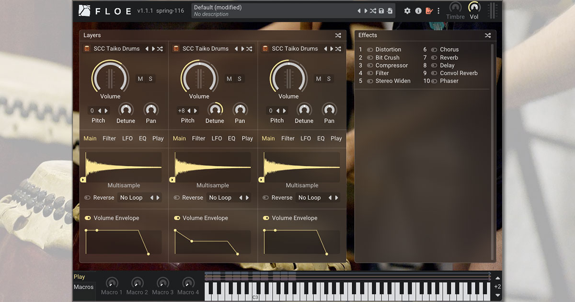Randomize all layers with shuffle icon
This screenshot has height=302, width=575.
[338, 35]
